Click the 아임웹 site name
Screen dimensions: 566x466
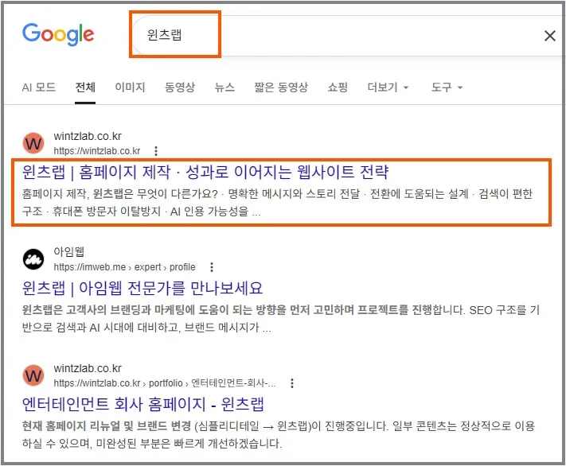click(69, 251)
